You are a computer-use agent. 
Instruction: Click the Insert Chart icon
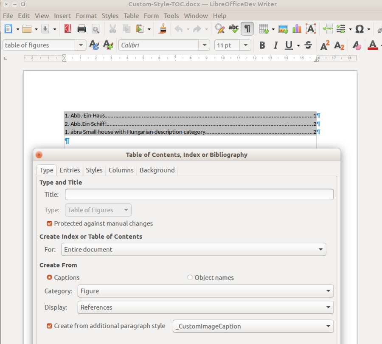[x=297, y=29]
